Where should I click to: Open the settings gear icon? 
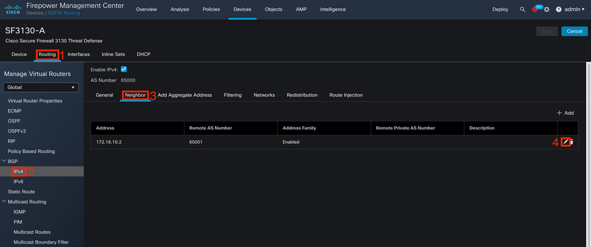click(547, 10)
